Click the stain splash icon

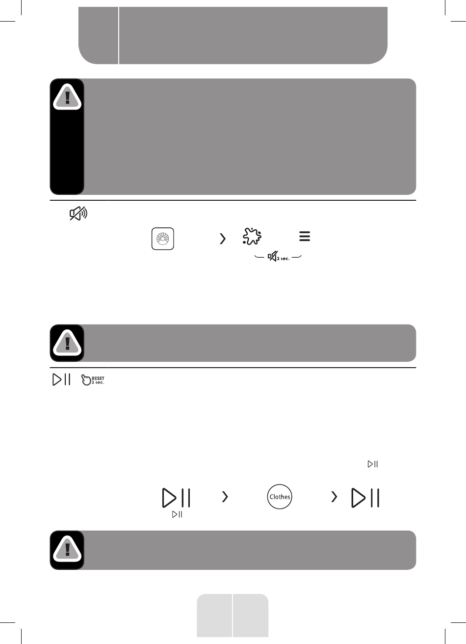pos(252,236)
